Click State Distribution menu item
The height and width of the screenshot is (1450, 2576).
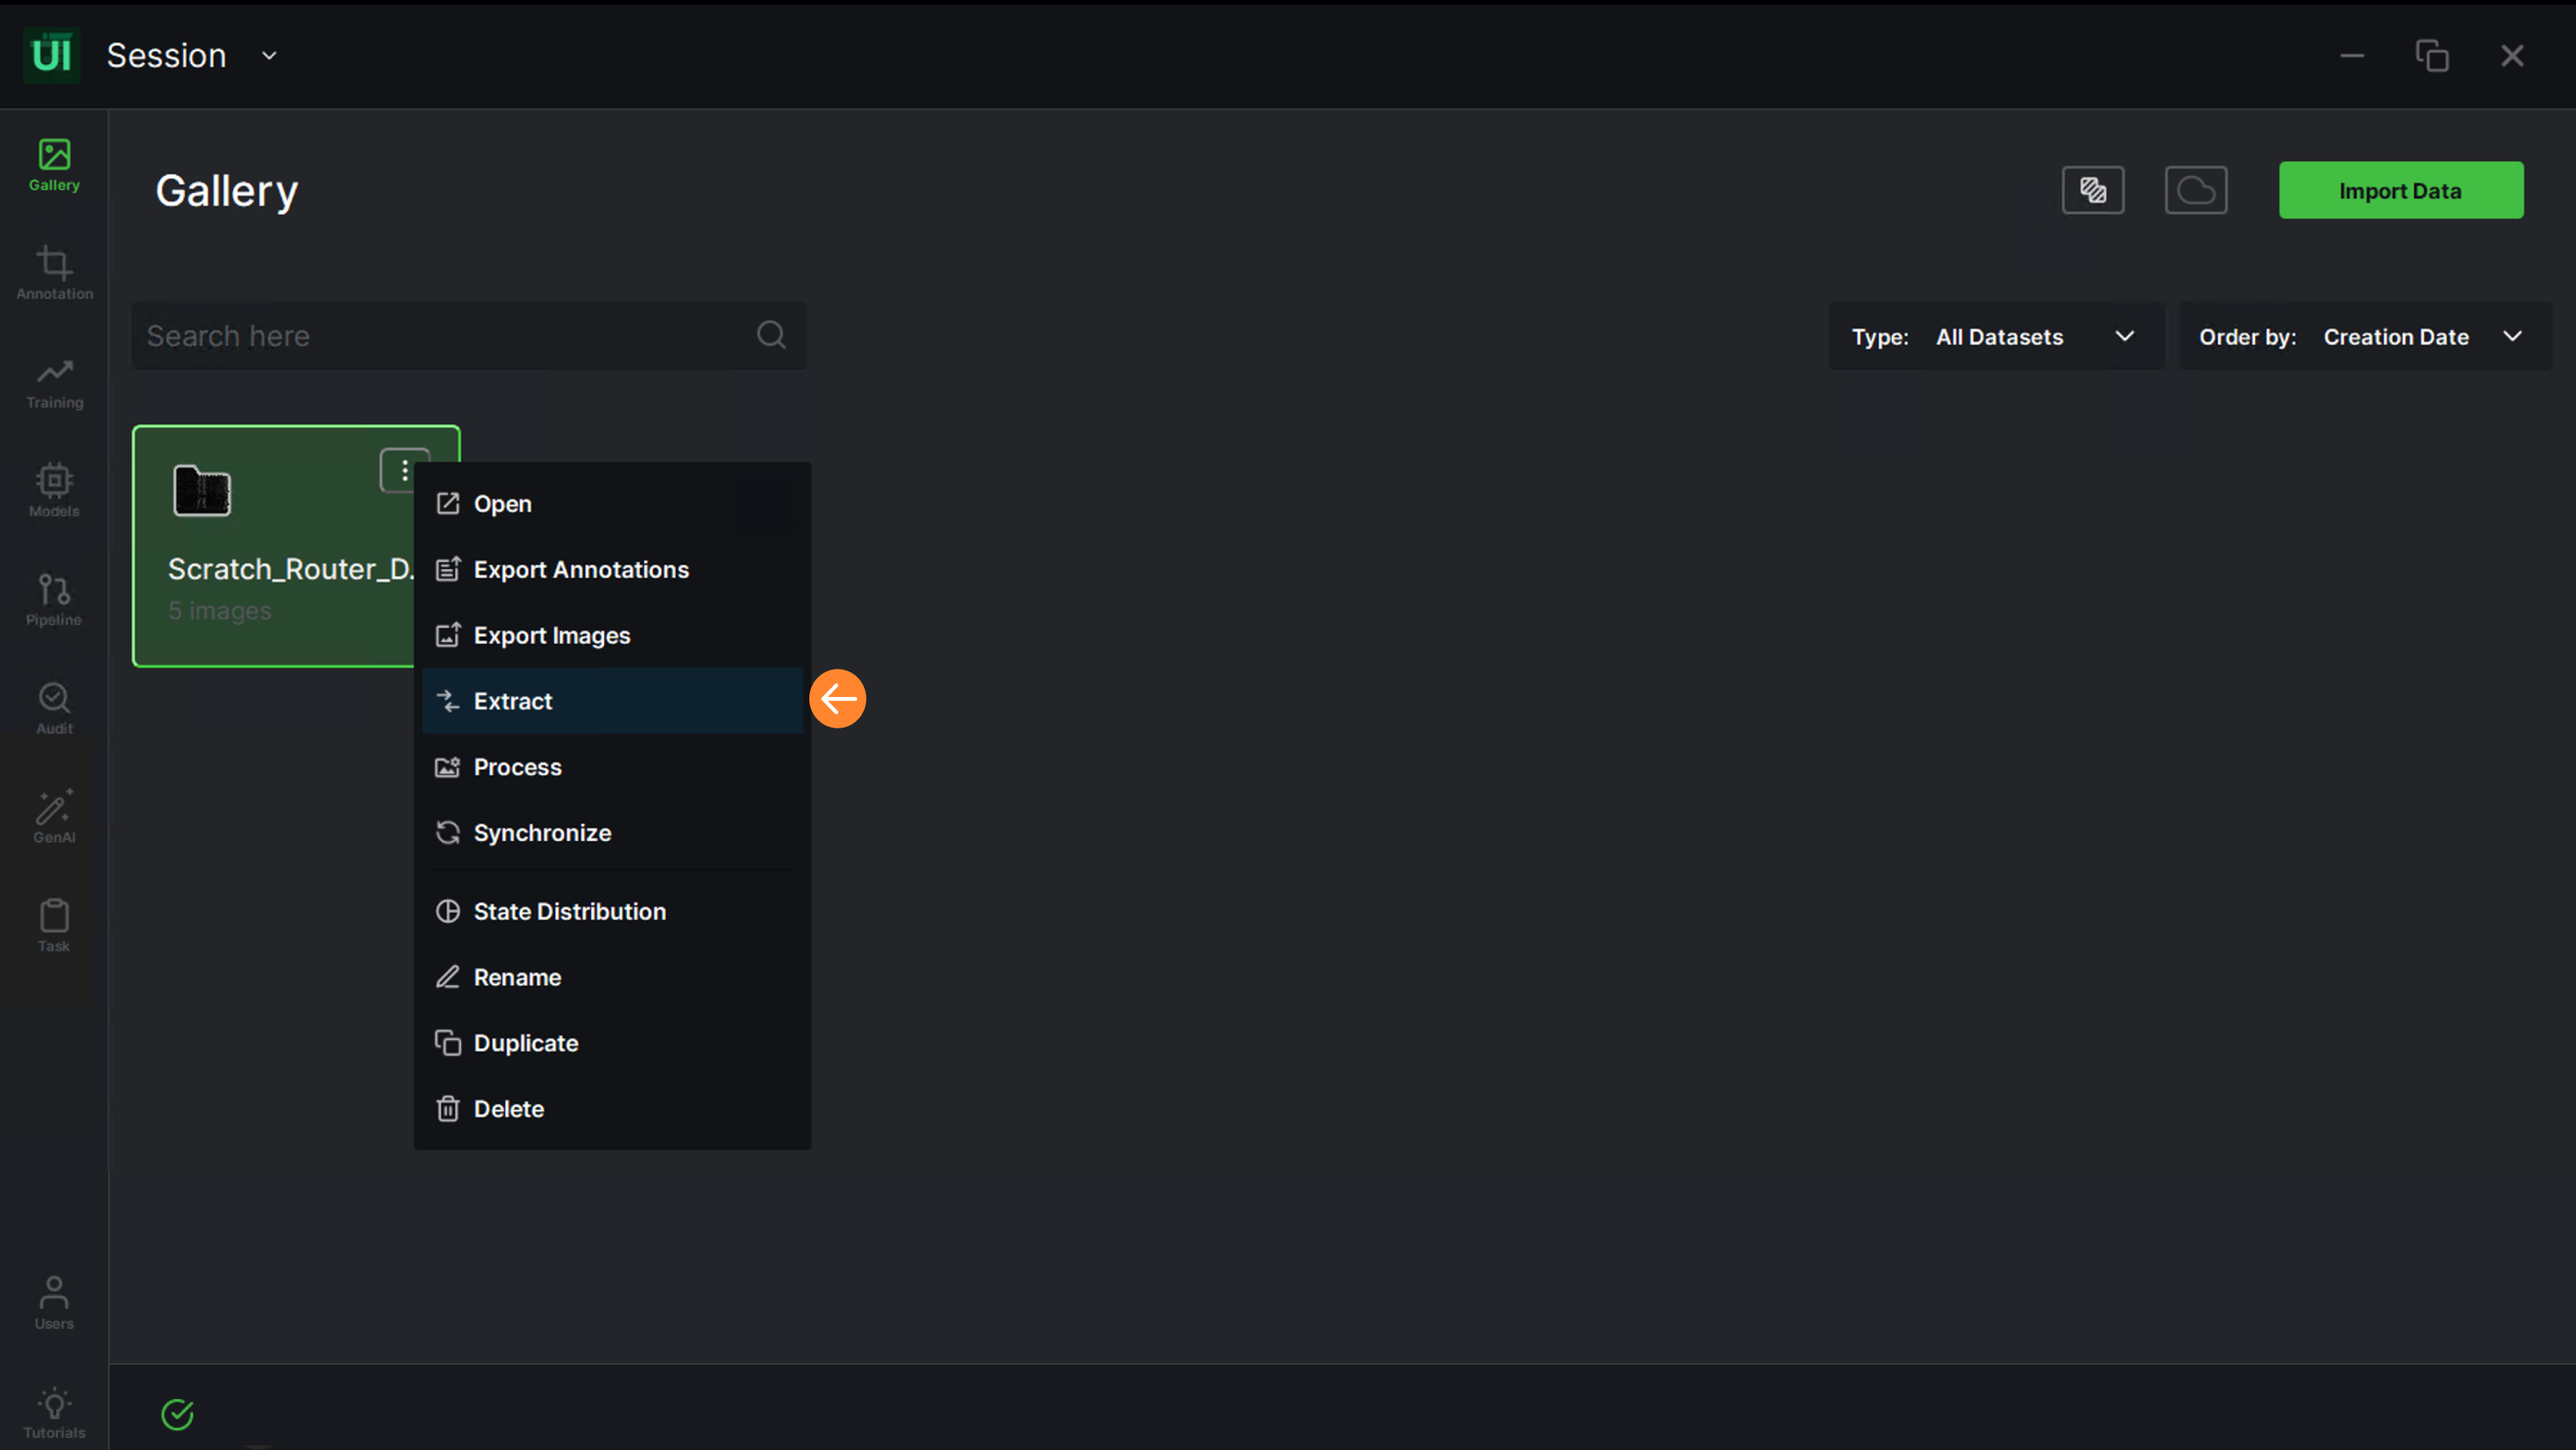(x=569, y=911)
